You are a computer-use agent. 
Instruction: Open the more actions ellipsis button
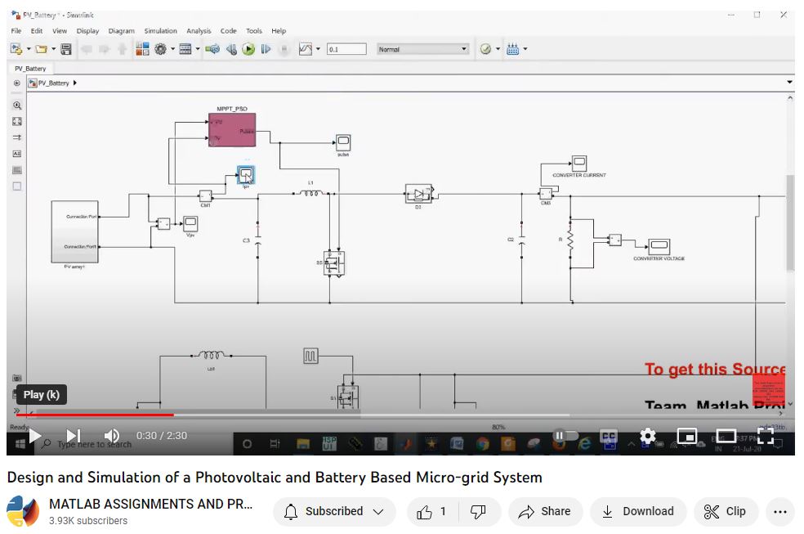(780, 511)
